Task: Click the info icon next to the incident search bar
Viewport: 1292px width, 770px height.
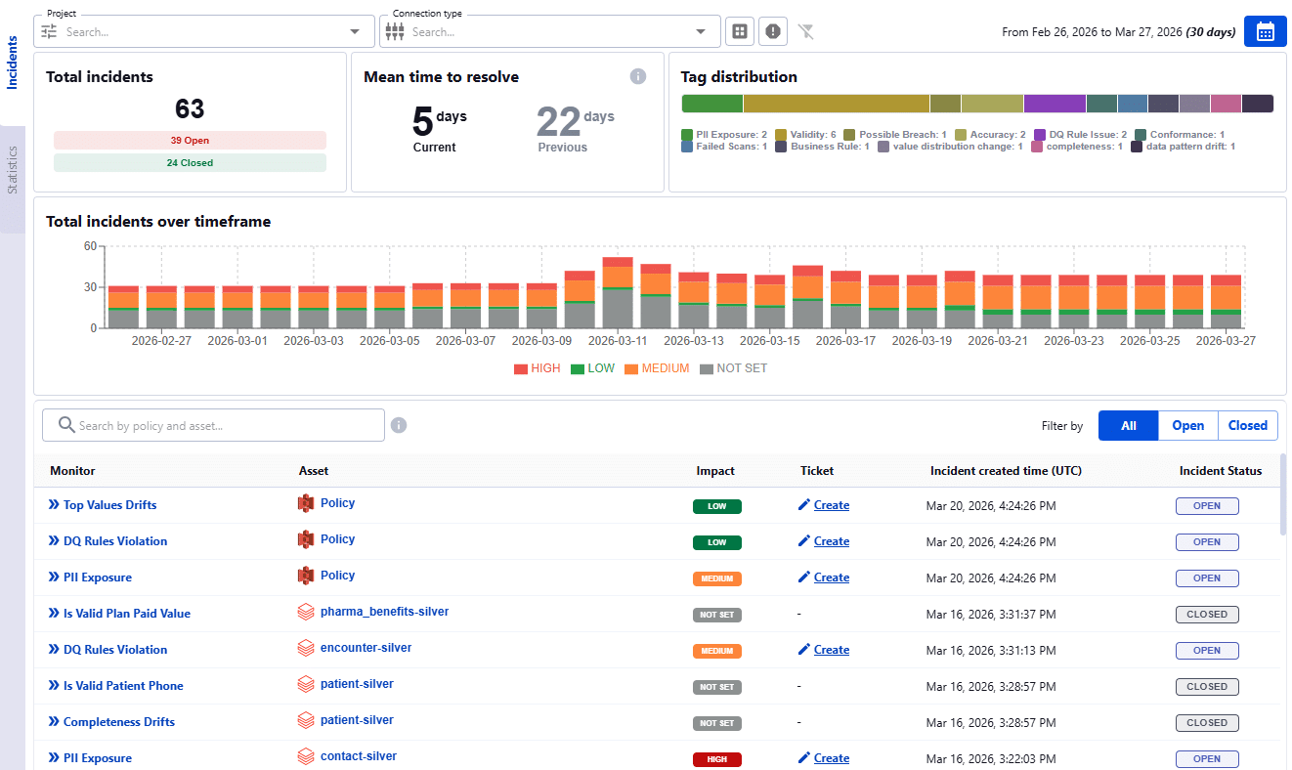Action: (399, 424)
